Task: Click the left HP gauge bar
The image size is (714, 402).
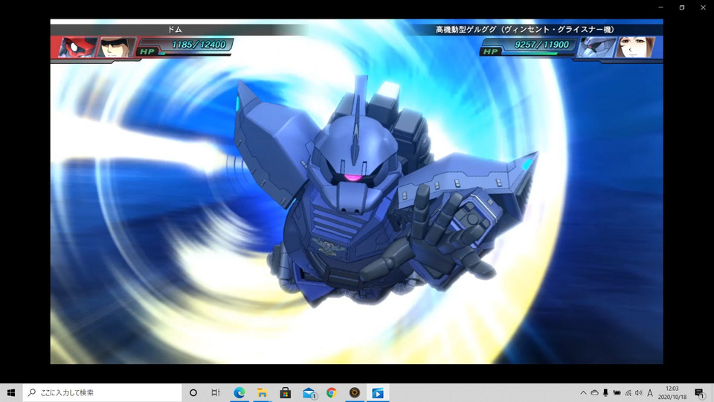Action: [194, 54]
